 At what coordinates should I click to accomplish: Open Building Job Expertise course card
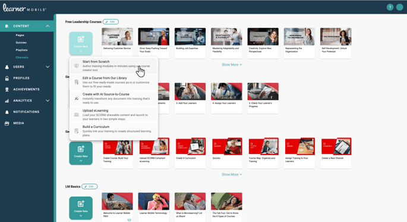tap(190, 43)
